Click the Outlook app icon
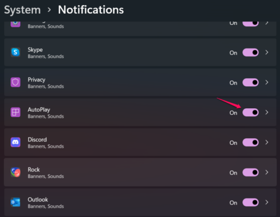Viewport: 280px width, 217px height. point(16,202)
